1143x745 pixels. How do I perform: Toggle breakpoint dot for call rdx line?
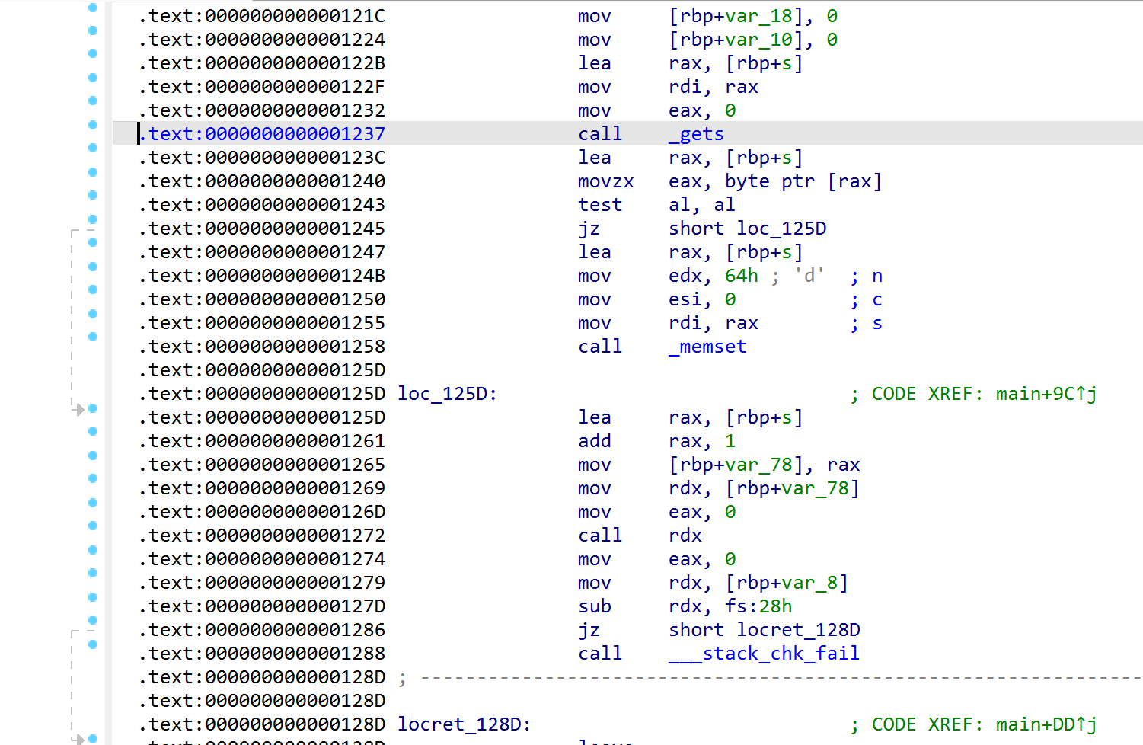(x=93, y=526)
